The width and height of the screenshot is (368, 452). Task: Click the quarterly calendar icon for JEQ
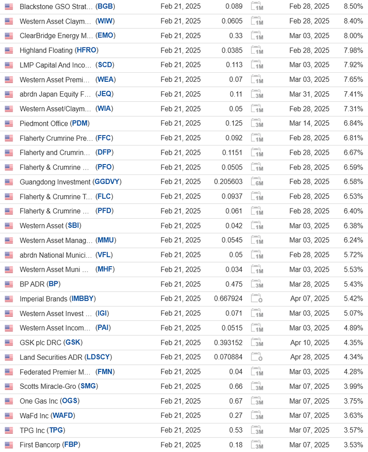pyautogui.click(x=257, y=94)
